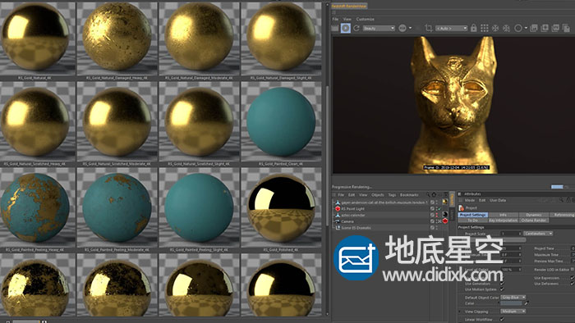The height and width of the screenshot is (323, 575).
Task: Open the Beauty AOV dropdown
Action: point(379,28)
